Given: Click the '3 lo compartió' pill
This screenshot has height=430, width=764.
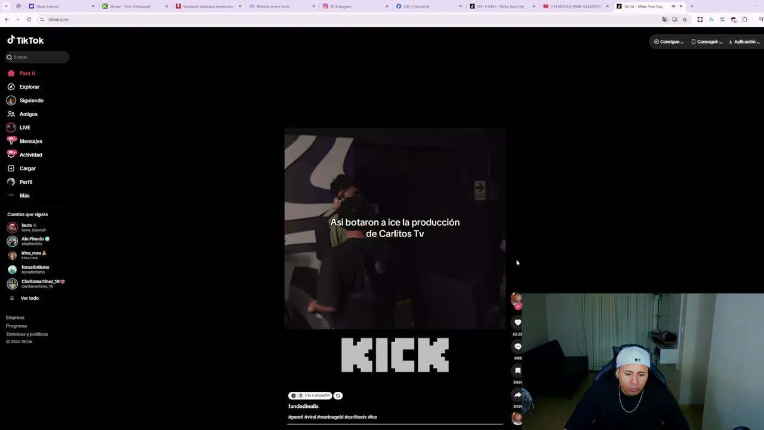Looking at the screenshot, I should [x=310, y=395].
